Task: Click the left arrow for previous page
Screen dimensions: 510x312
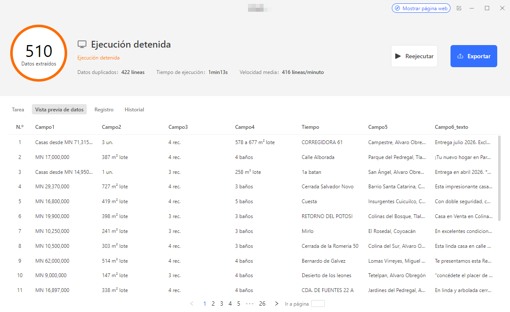Action: tap(191, 303)
